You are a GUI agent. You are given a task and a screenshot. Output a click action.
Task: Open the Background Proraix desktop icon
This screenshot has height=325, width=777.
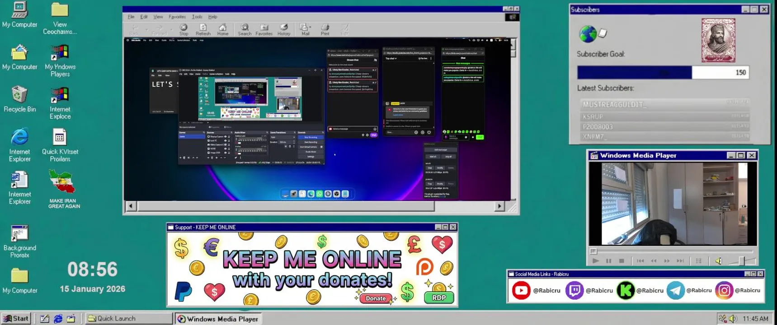point(19,241)
